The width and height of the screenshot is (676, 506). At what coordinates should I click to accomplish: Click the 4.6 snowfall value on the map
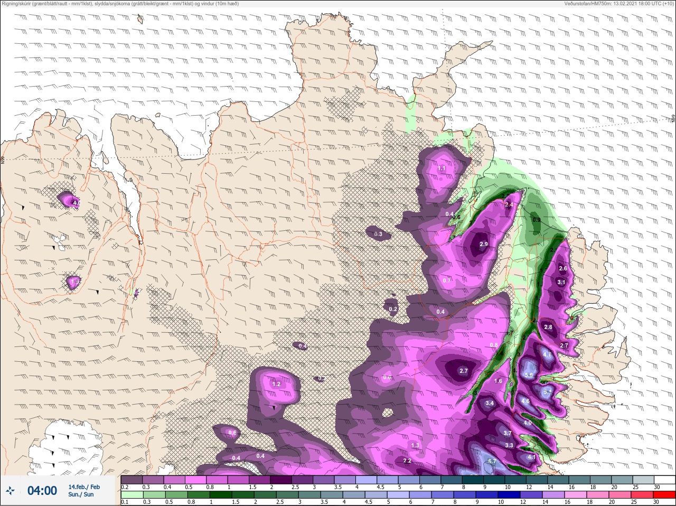pos(525,401)
